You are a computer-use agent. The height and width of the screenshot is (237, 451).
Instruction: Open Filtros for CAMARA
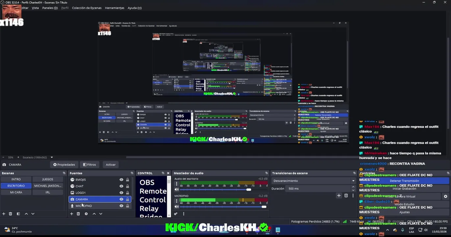[x=89, y=165]
